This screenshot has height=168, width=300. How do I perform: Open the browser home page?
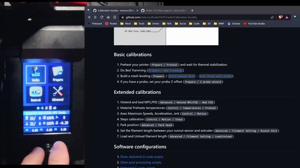108,17
